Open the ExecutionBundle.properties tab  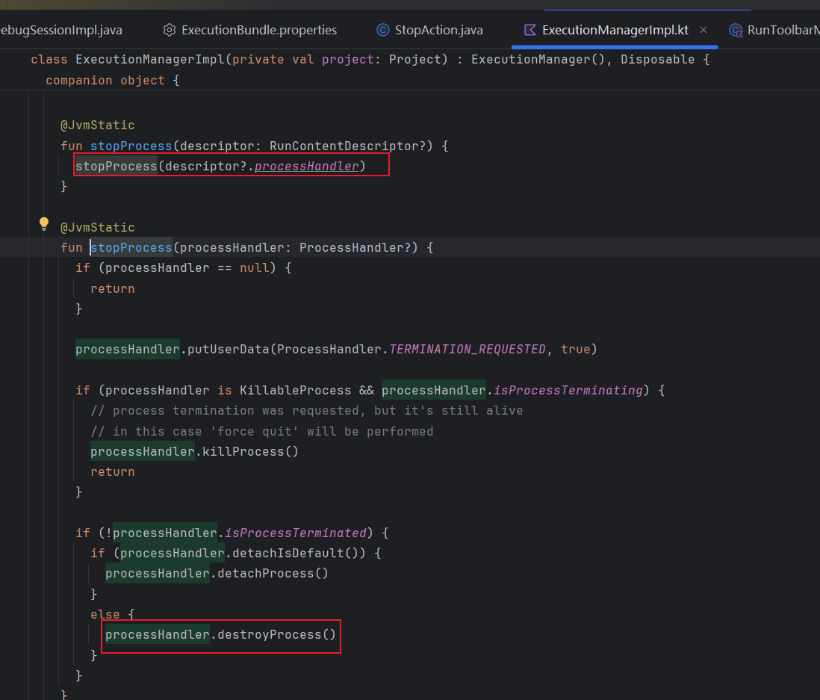250,30
